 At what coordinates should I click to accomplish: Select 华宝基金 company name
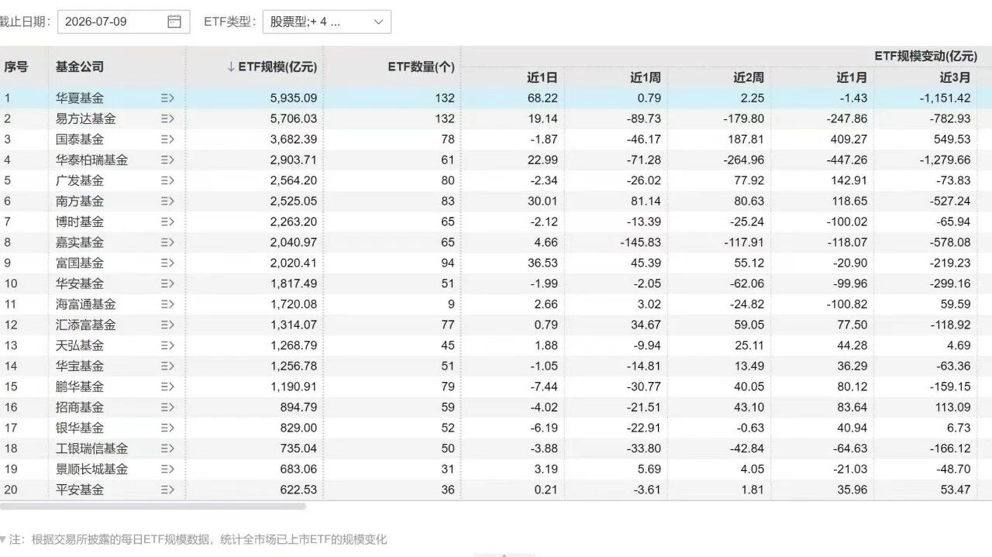[x=79, y=366]
